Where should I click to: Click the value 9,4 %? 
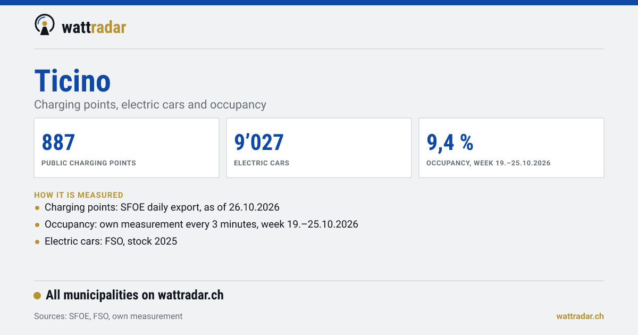tap(450, 143)
